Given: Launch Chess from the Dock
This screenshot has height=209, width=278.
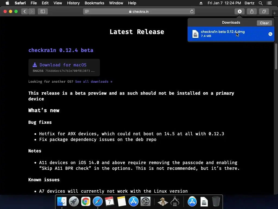Looking at the screenshot, I should click(x=163, y=201).
